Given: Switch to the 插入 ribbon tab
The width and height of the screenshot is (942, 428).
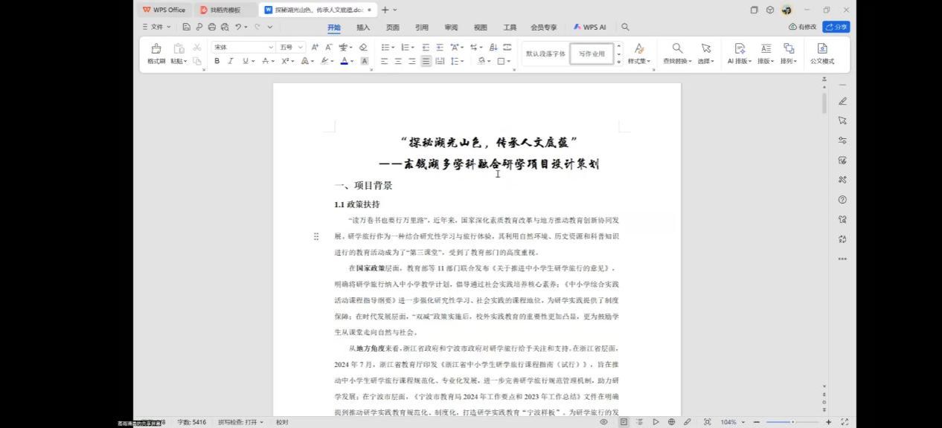Looking at the screenshot, I should coord(363,27).
